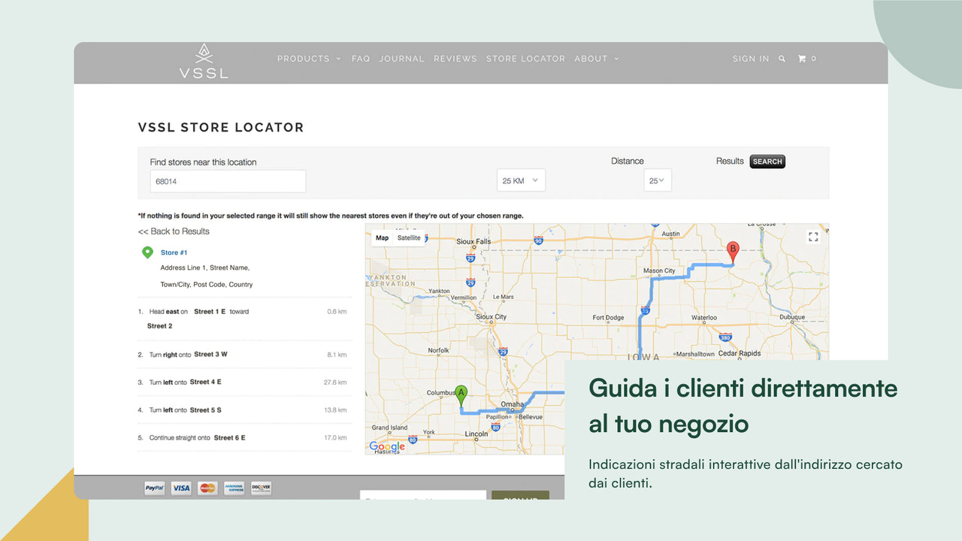Switch to Satellite view tab
The image size is (962, 541).
click(x=409, y=237)
